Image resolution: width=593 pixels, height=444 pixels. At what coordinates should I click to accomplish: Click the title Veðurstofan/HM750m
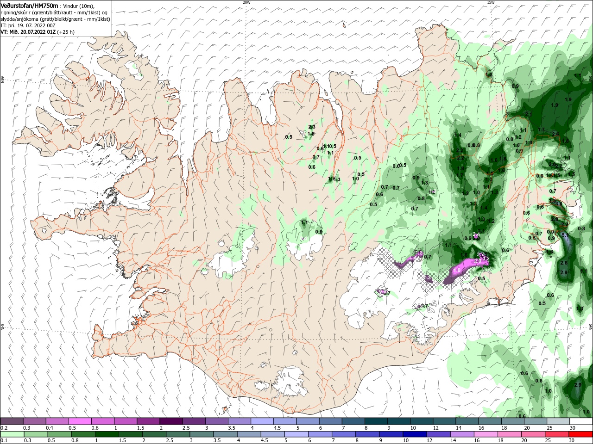(x=29, y=5)
